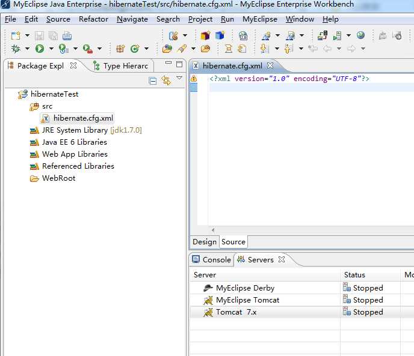The width and height of the screenshot is (414, 356).
Task: Click the Run External Tools icon
Action: point(88,49)
